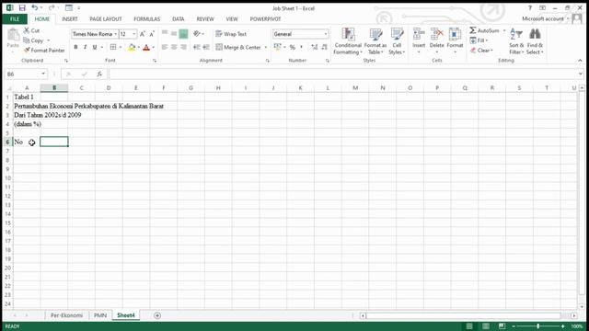This screenshot has width=589, height=331.
Task: Switch to the Per-Ekonomi sheet
Action: (x=66, y=315)
